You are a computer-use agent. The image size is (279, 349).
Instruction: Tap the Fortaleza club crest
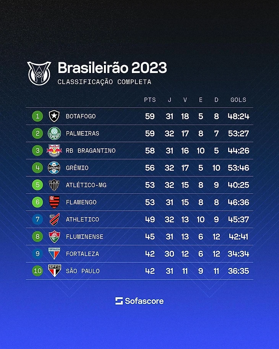click(54, 254)
